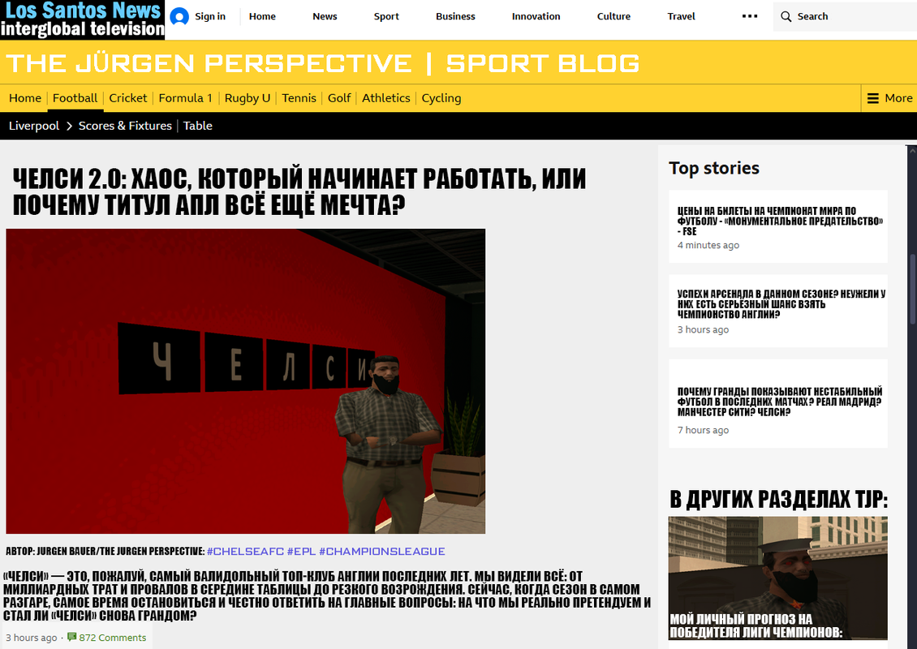Select the Formula 1 tab

[185, 98]
